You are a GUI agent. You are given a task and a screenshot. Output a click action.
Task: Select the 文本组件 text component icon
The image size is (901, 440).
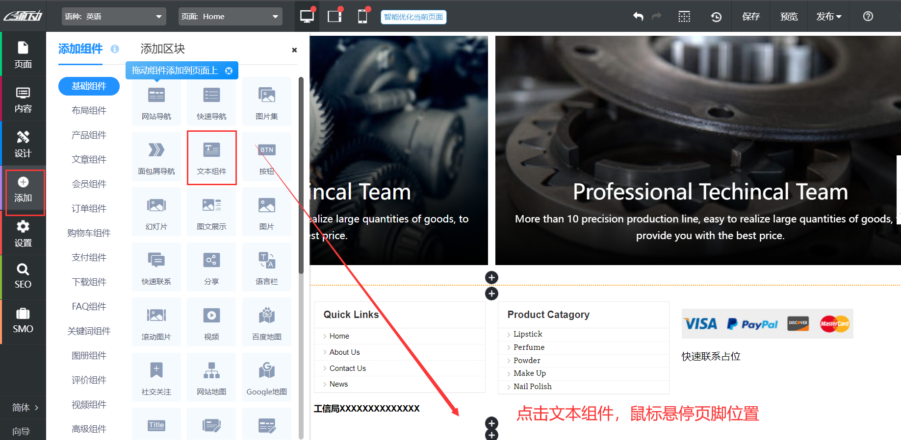point(211,157)
